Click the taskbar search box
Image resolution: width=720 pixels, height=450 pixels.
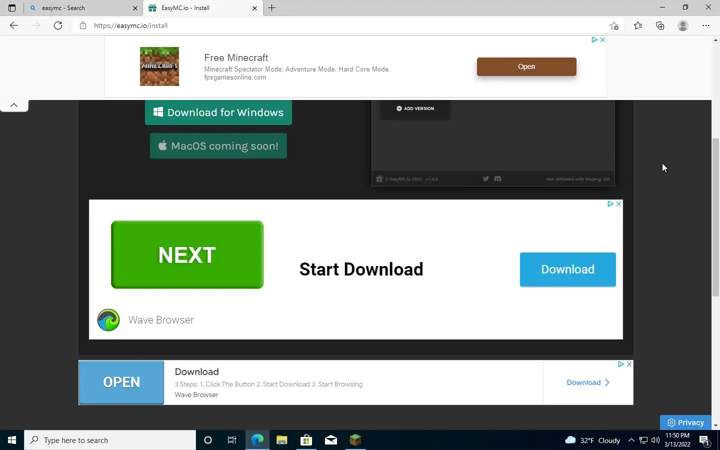point(110,440)
